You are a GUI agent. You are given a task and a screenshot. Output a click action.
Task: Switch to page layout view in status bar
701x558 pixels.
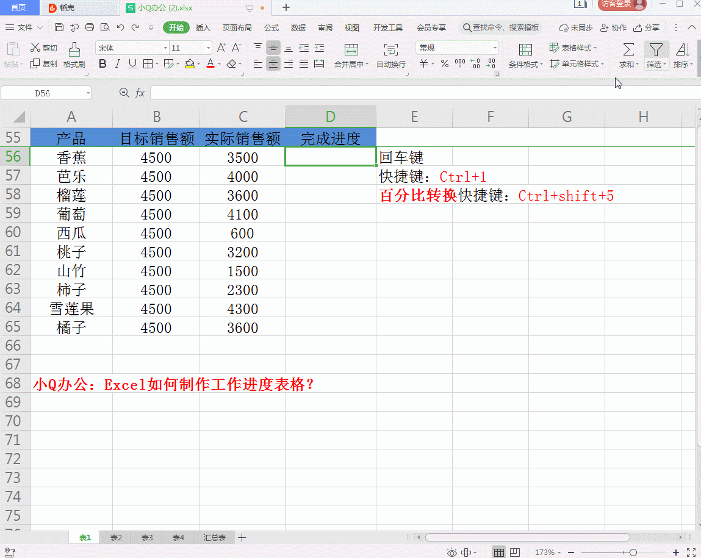pyautogui.click(x=515, y=552)
